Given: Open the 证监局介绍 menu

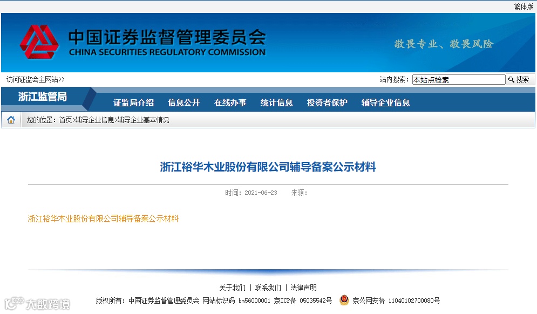Looking at the screenshot, I should [133, 103].
